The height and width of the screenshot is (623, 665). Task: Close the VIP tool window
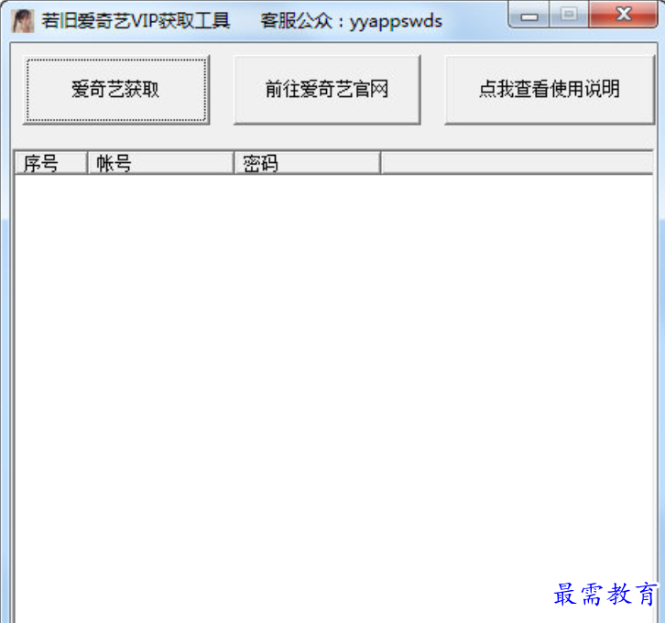click(x=623, y=15)
